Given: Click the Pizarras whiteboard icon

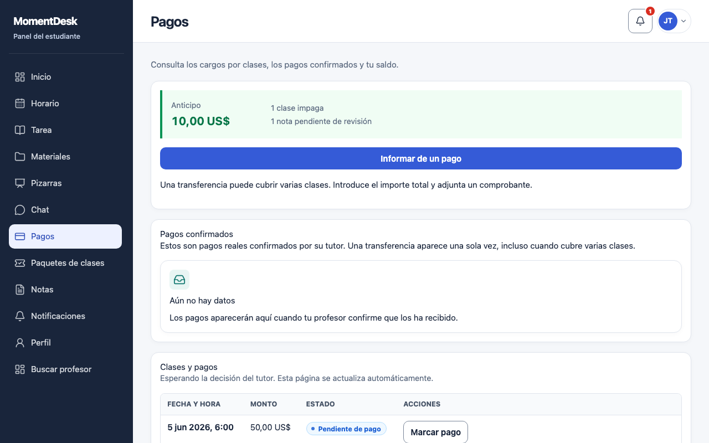Looking at the screenshot, I should coord(20,183).
